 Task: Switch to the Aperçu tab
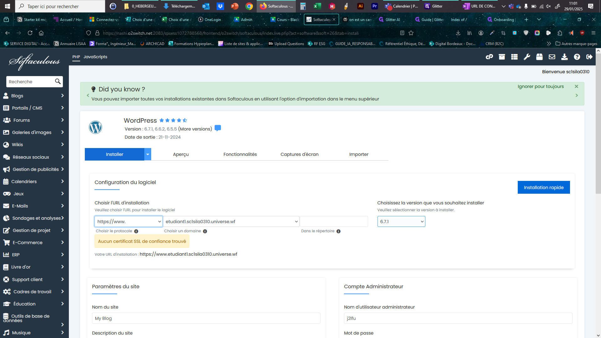point(181,154)
